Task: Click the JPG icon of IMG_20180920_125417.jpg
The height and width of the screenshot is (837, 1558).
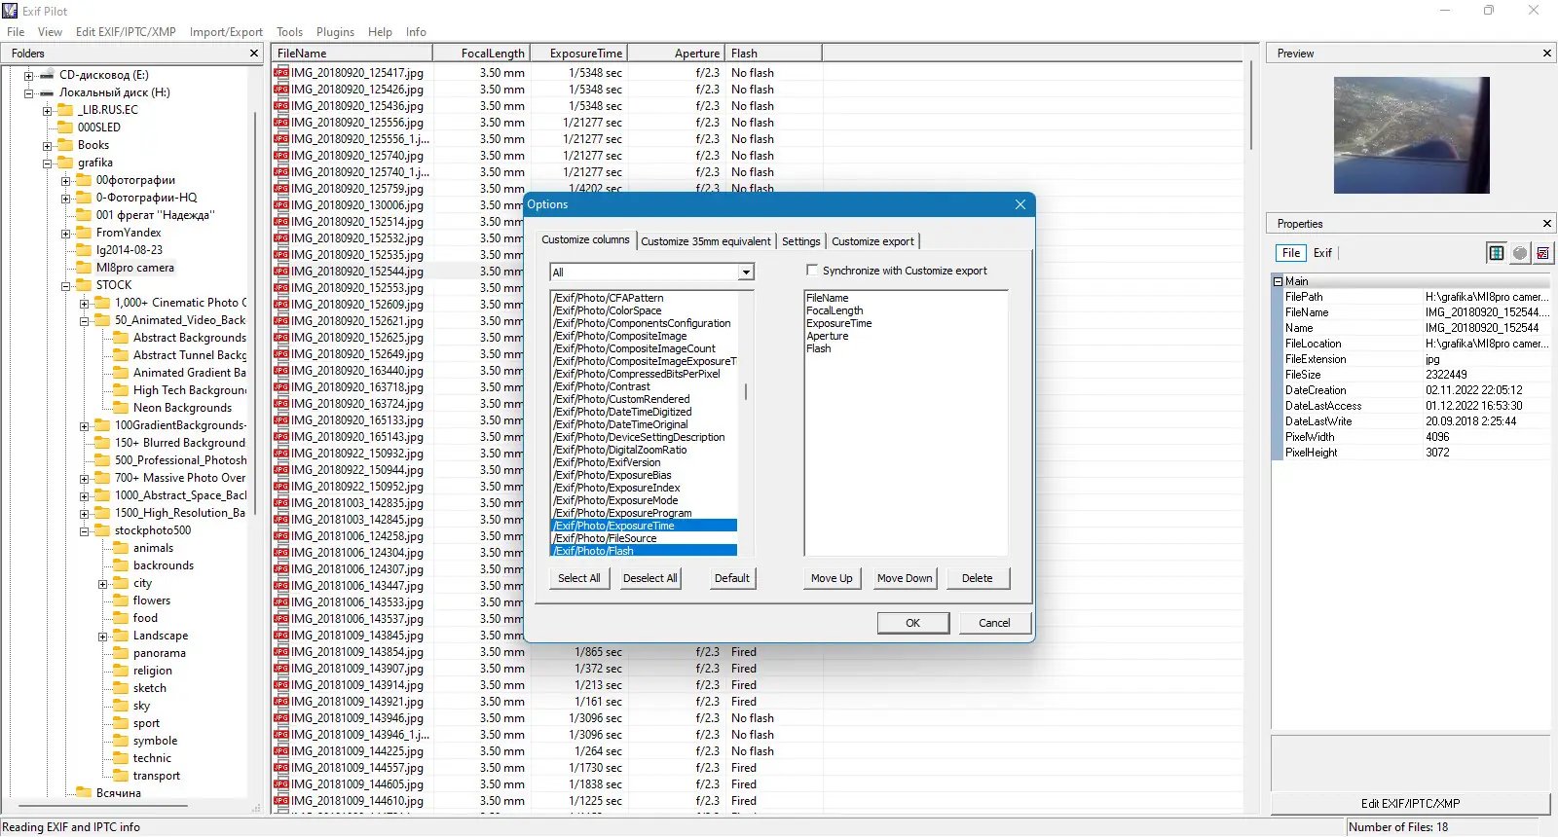Action: click(x=281, y=73)
